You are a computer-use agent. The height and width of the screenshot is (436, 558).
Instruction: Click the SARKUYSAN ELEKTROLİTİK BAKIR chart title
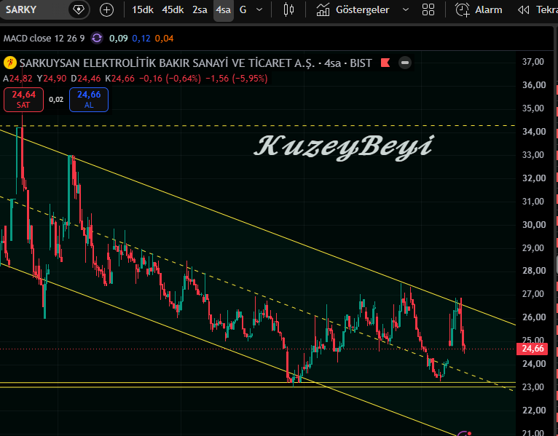(168, 63)
